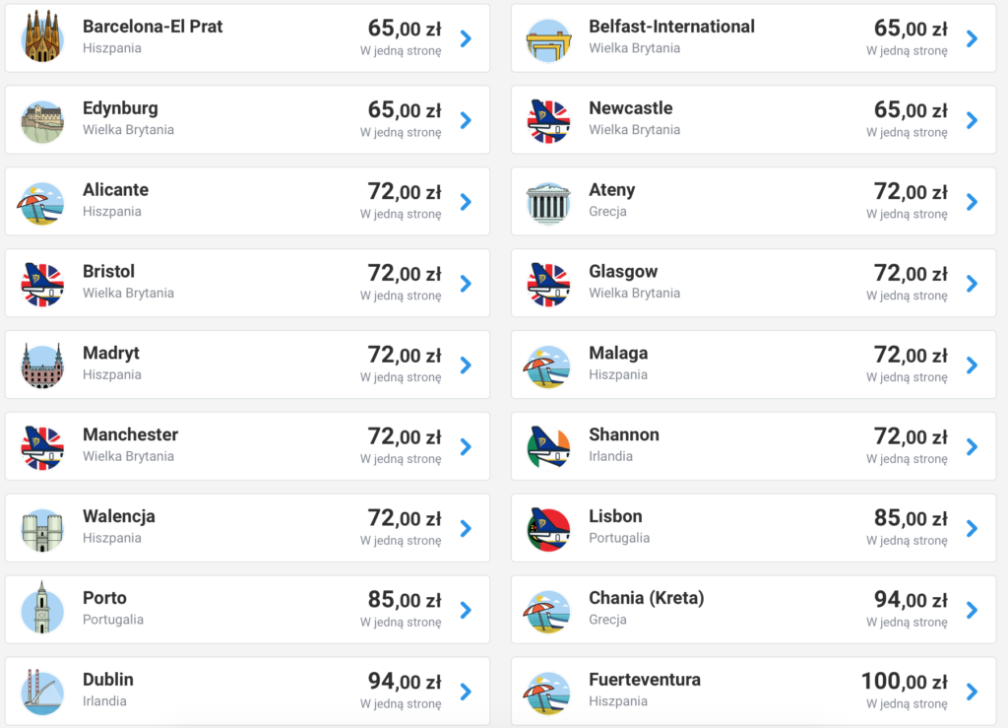This screenshot has height=728, width=1008.
Task: Expand the Newcastle offer chevron arrow
Action: coord(972,120)
